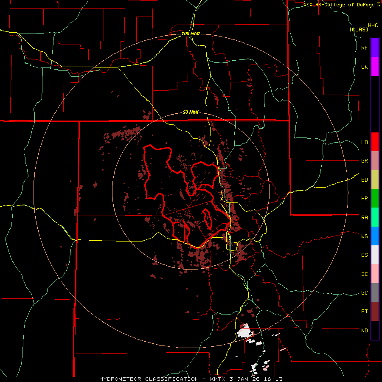Screen dimensions: 382x382
Task: Click the HR green legend color block
Action: [x=375, y=199]
